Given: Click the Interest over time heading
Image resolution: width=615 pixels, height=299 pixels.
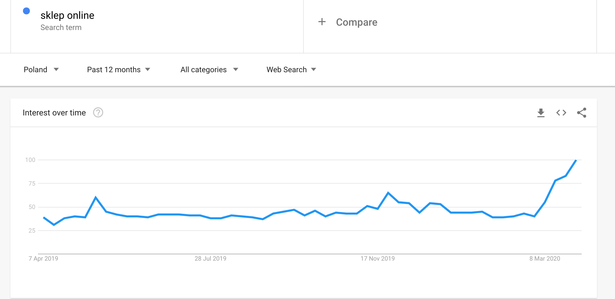Looking at the screenshot, I should pos(54,113).
